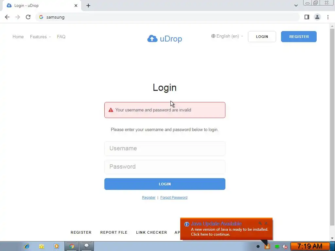
Task: Open REGISTER in the footer
Action: coord(81,232)
